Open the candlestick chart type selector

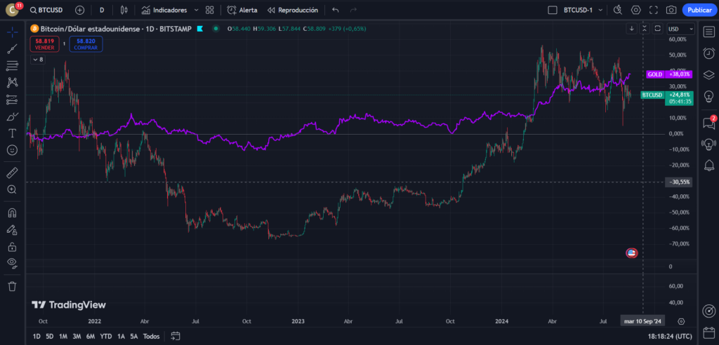click(x=124, y=10)
